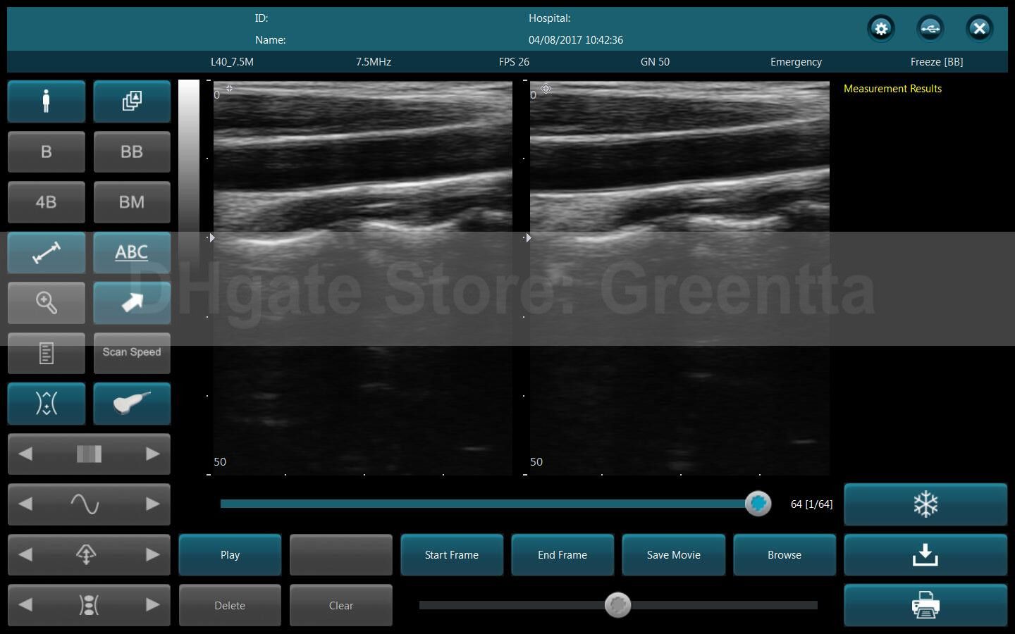
Task: Toggle freeze with snowflake button
Action: [x=925, y=504]
